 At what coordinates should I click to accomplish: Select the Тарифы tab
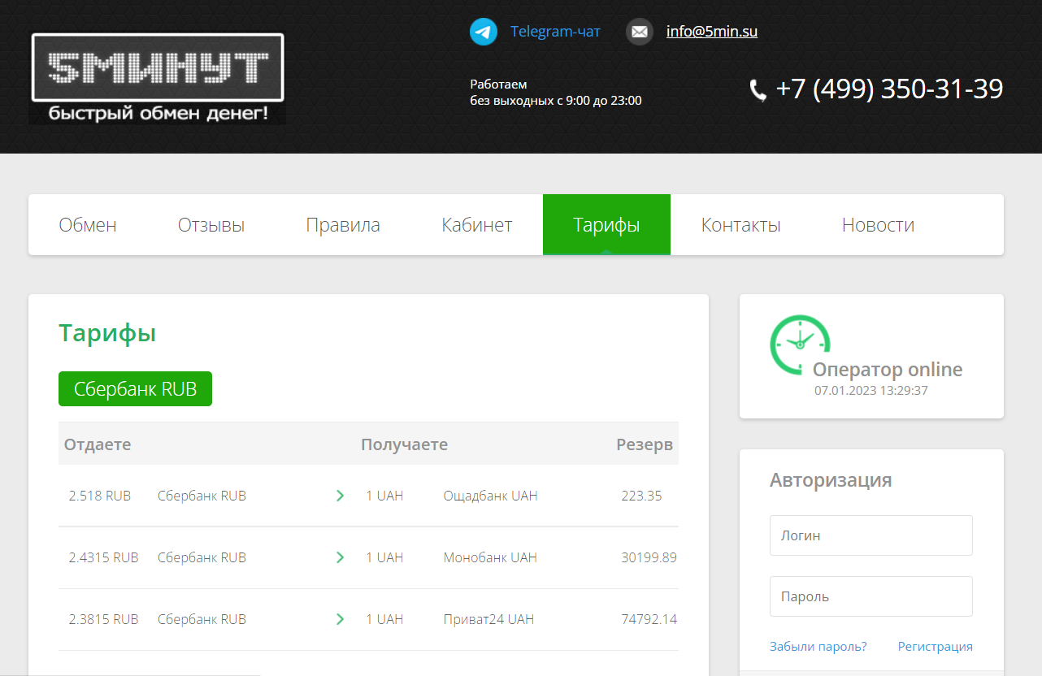click(606, 225)
